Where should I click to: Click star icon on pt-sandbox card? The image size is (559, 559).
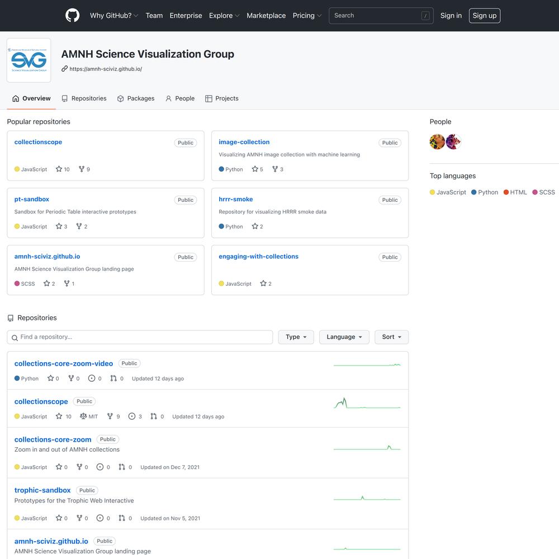[x=59, y=226]
